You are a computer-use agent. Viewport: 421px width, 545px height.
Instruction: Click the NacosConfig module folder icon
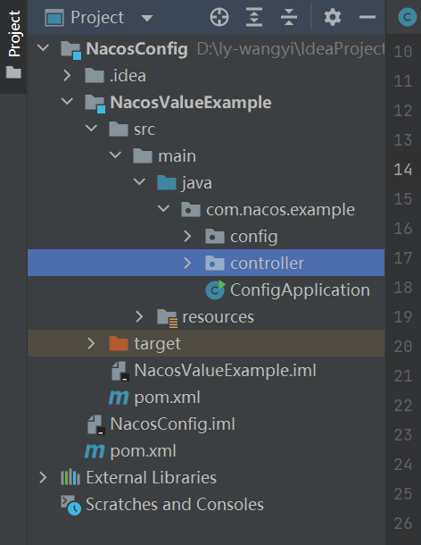[70, 50]
